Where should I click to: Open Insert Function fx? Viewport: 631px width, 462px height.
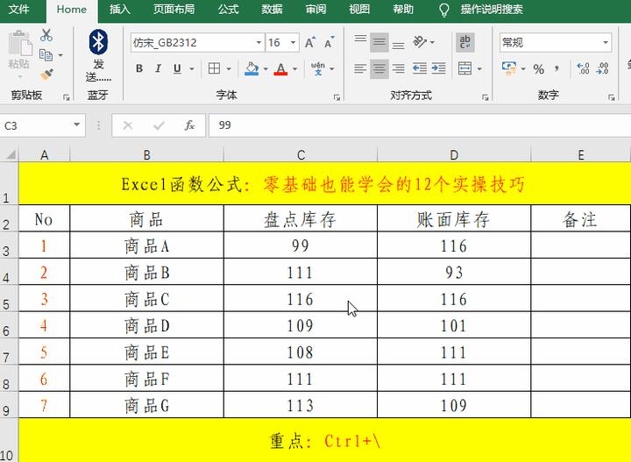(189, 125)
